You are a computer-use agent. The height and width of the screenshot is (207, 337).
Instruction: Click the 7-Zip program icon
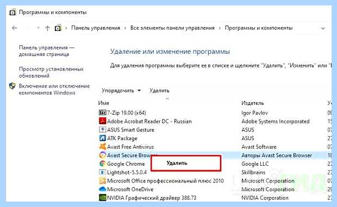pyautogui.click(x=103, y=112)
